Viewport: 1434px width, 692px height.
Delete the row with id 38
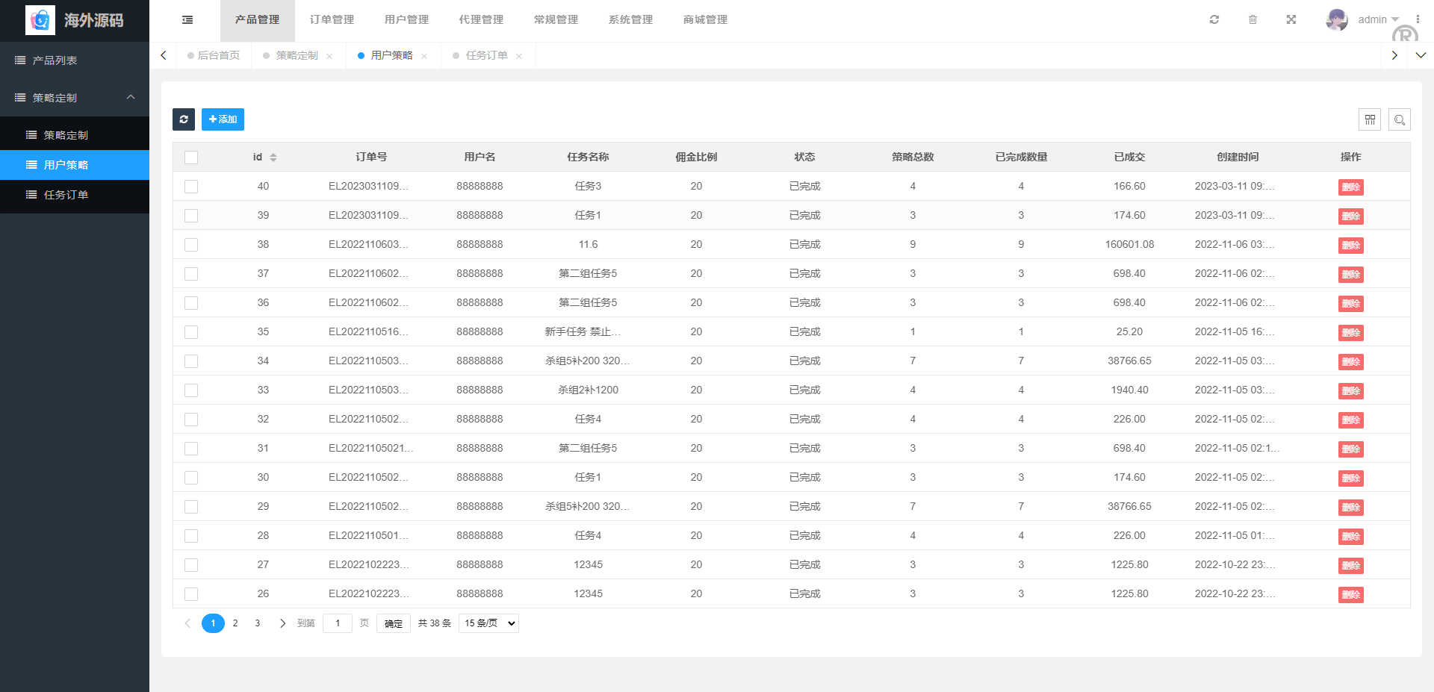click(1350, 246)
